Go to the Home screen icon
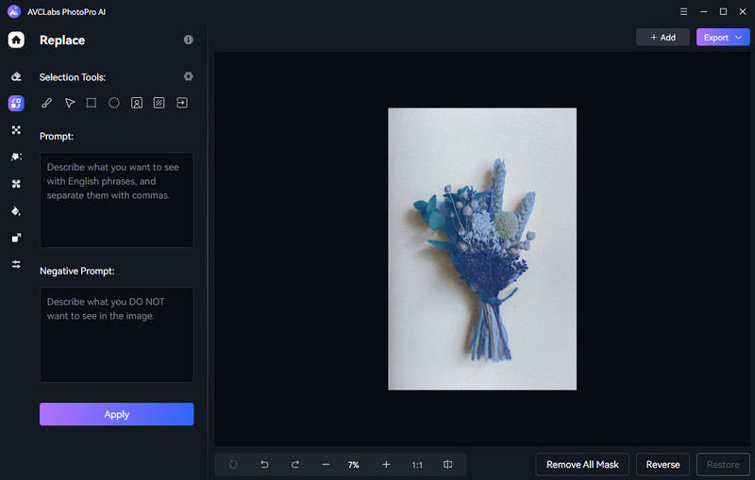Viewport: 755px width, 480px height. (16, 40)
